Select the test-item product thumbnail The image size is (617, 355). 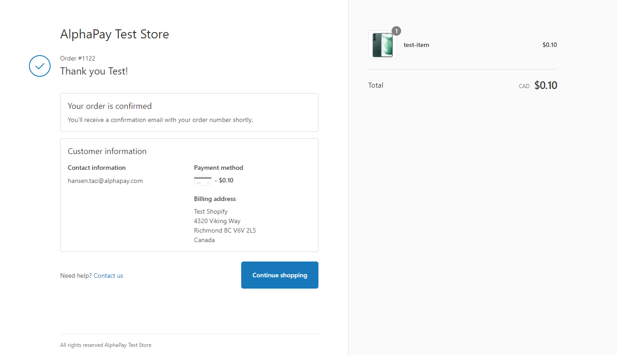[383, 45]
